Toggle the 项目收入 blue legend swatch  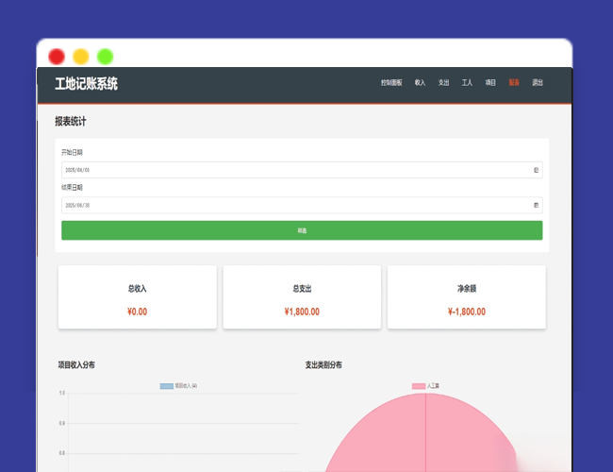[167, 386]
